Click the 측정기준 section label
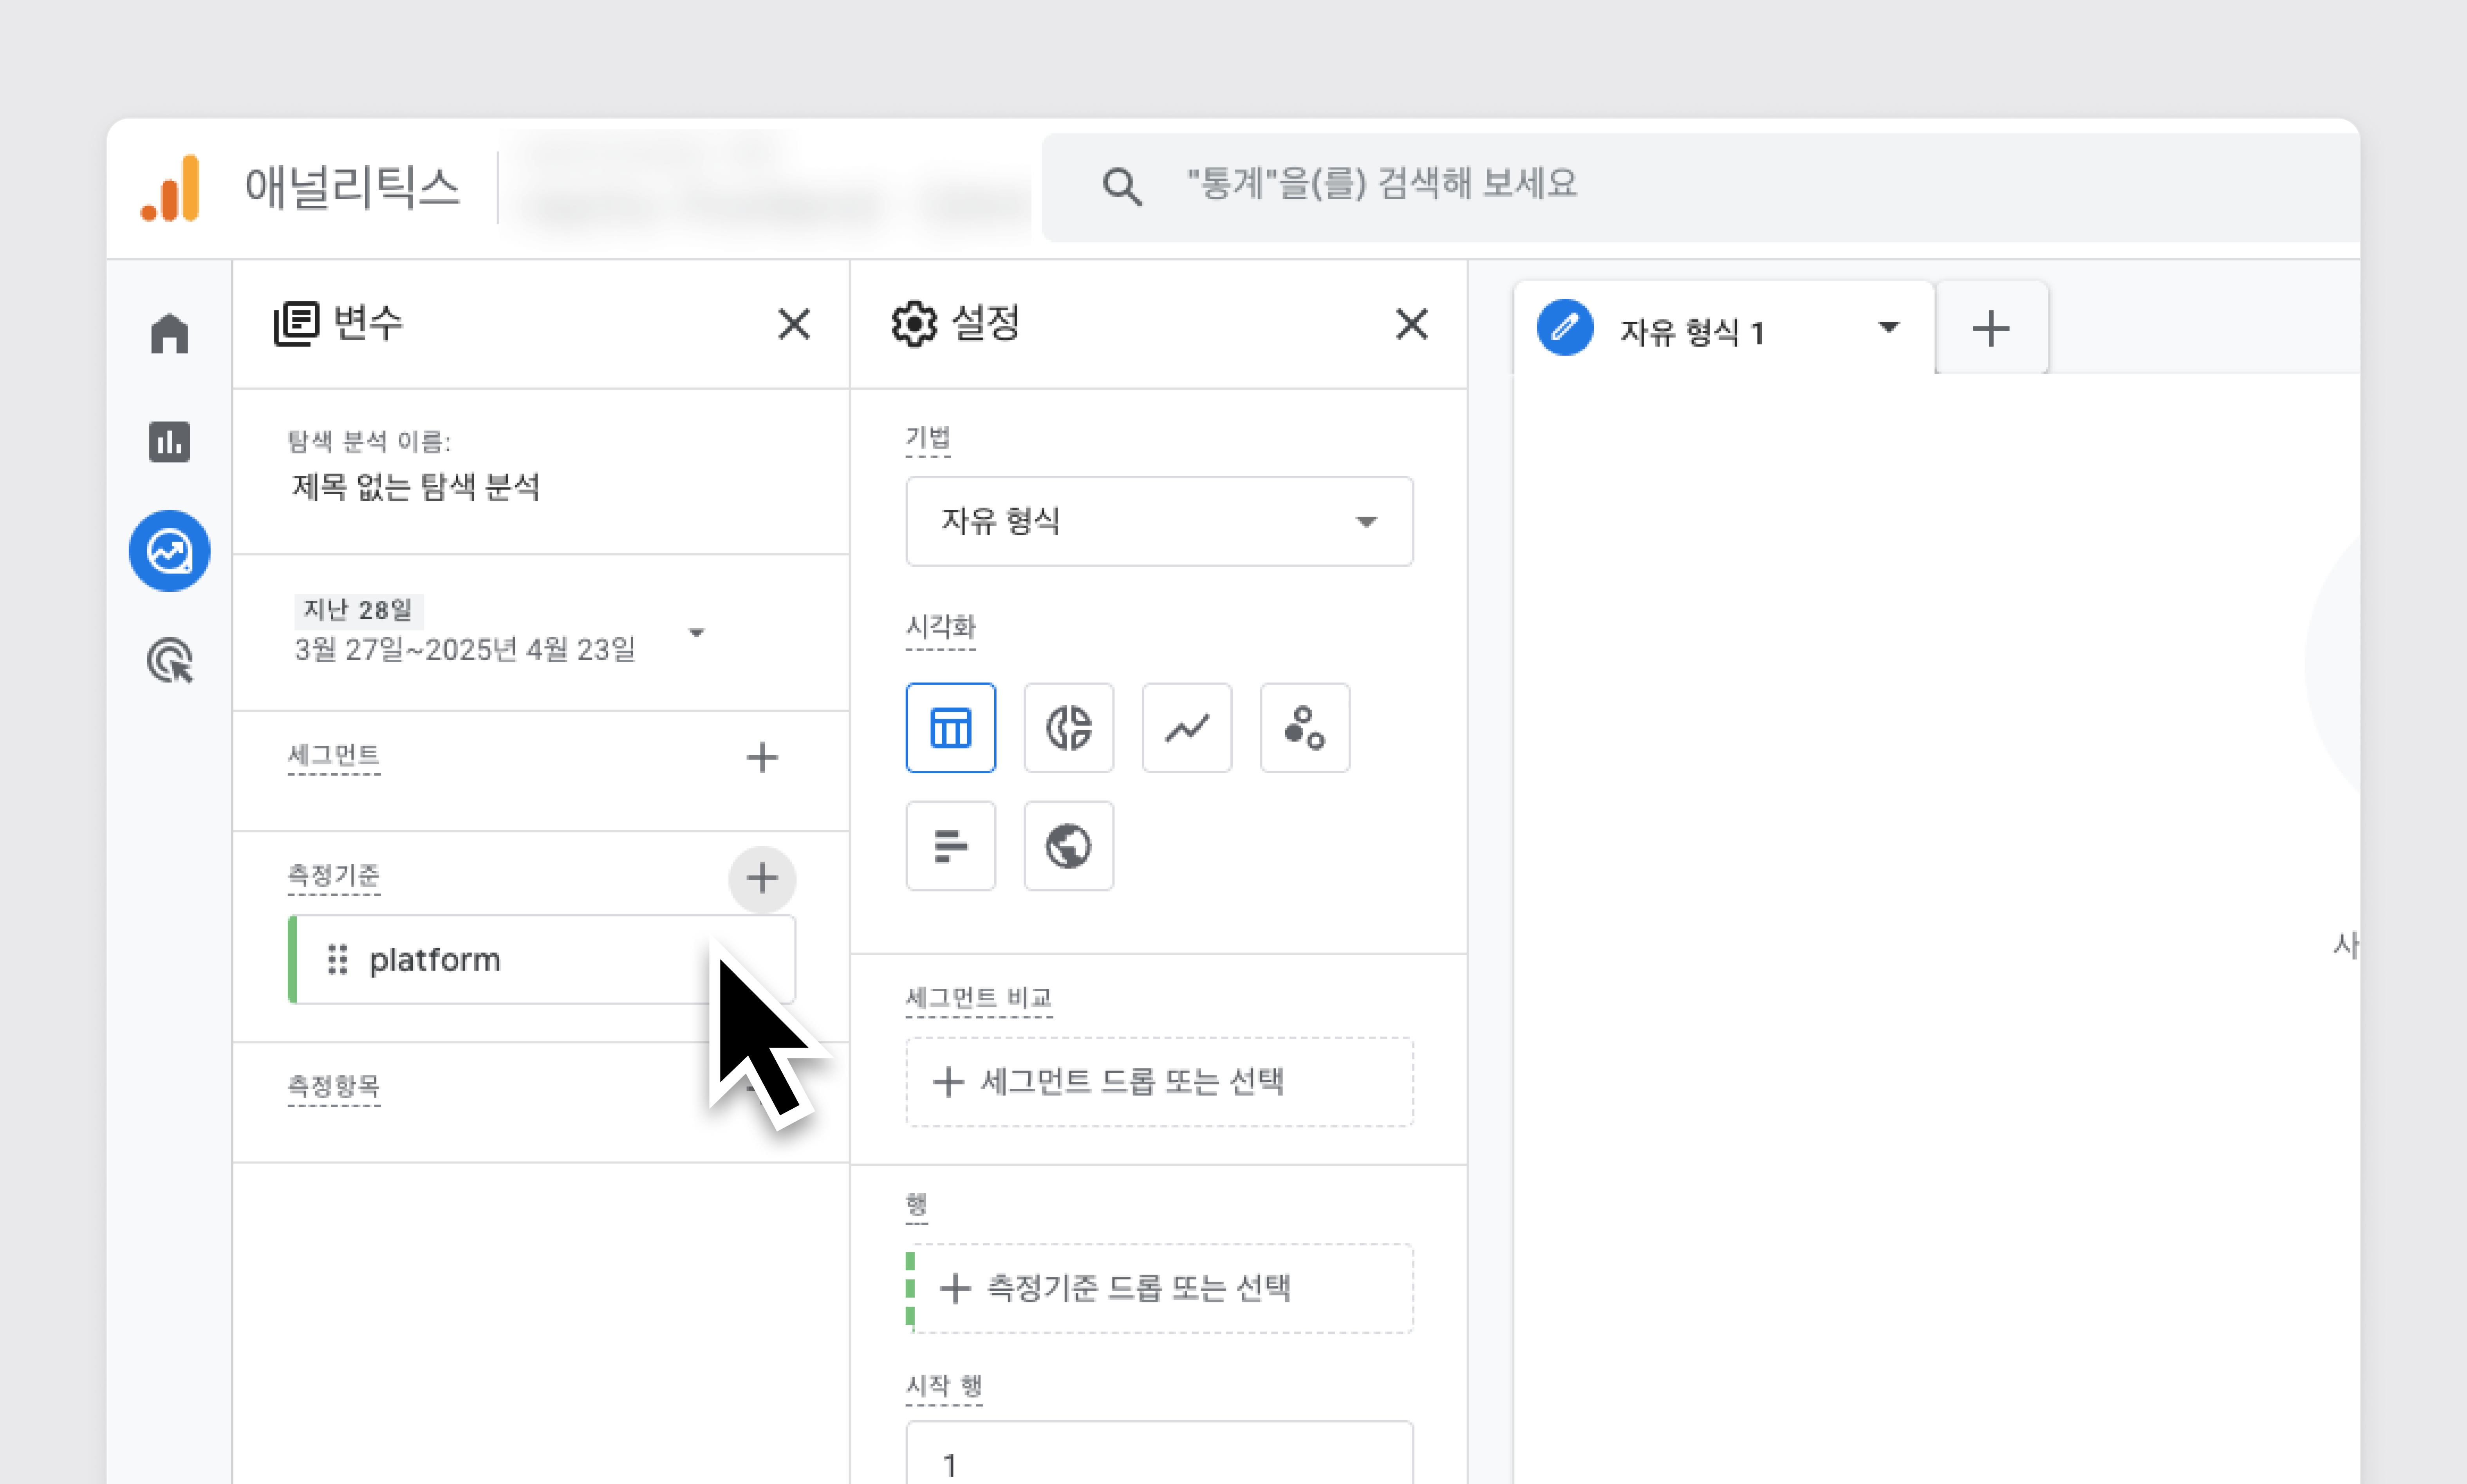The height and width of the screenshot is (1484, 2467). 333,875
